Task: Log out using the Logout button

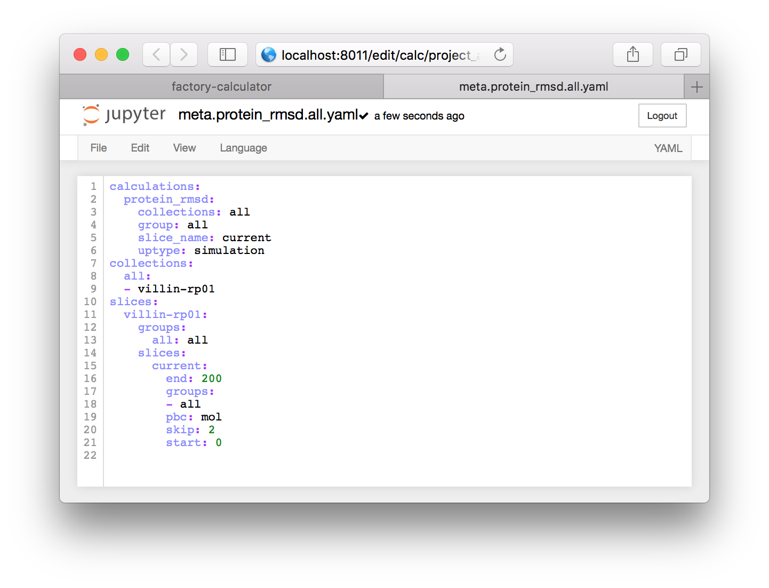Action: [x=662, y=116]
